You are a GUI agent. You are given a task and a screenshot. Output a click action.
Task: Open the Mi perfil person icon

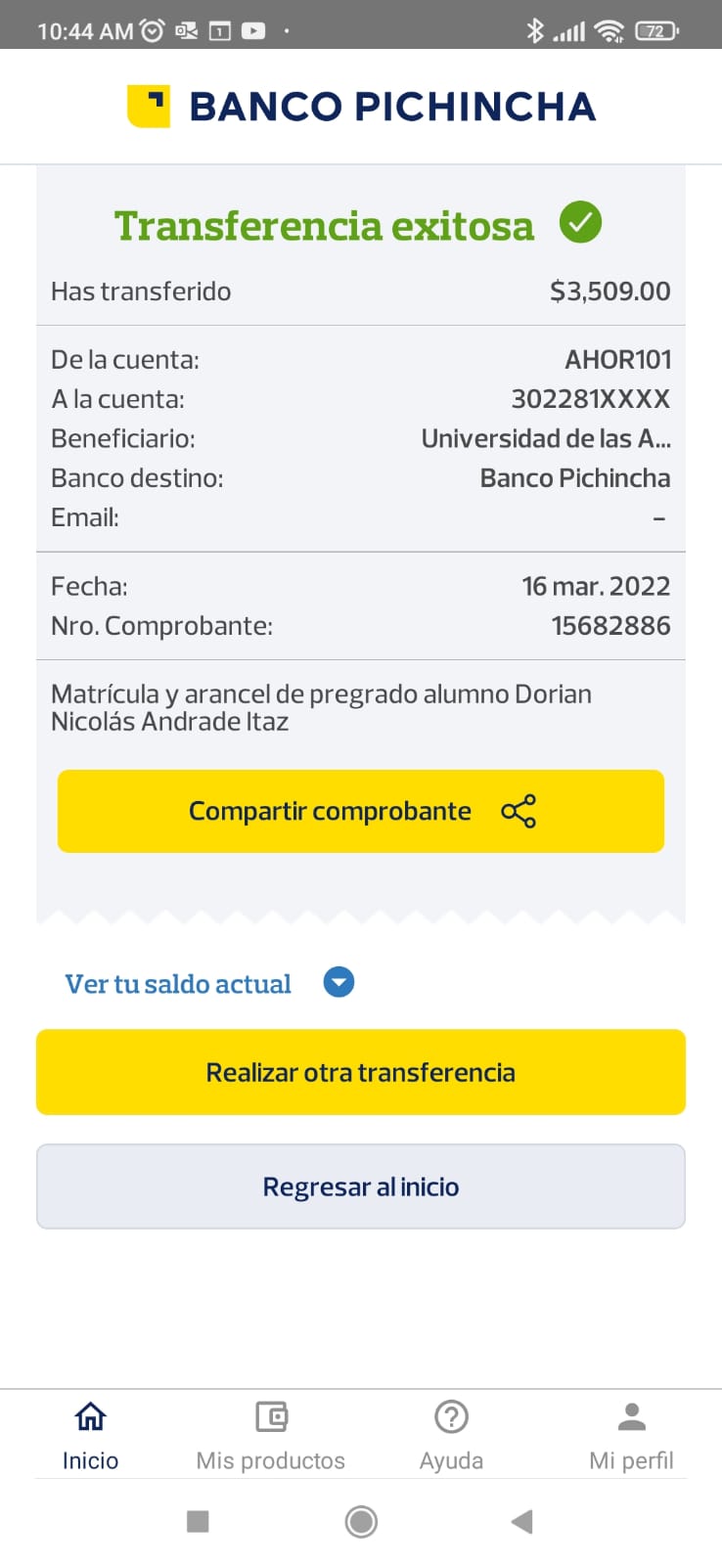coord(632,1416)
